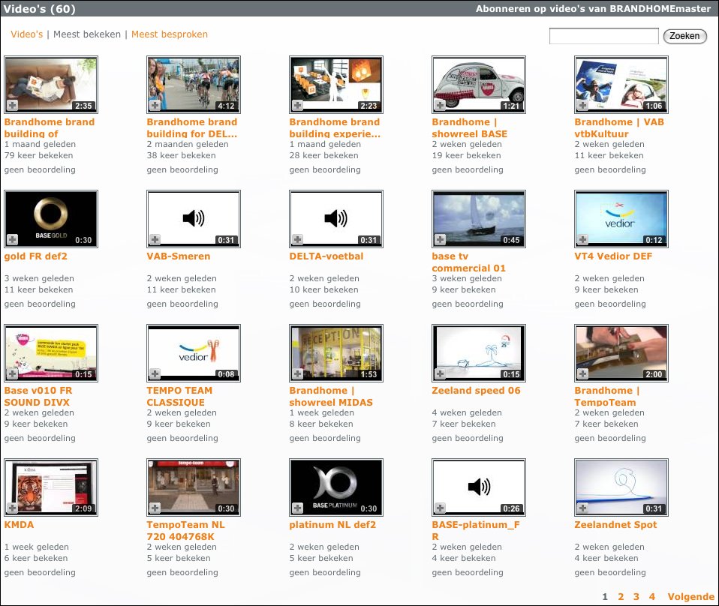Play the Base v010 FR SOUND DIVX thumbnail
The width and height of the screenshot is (719, 606).
[x=51, y=353]
